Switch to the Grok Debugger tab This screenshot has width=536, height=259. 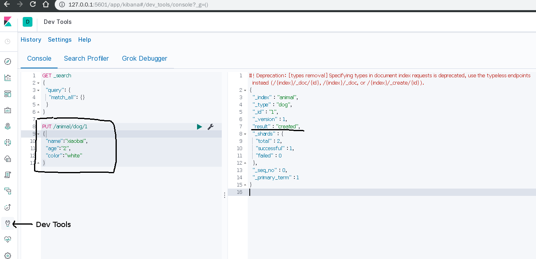point(145,58)
